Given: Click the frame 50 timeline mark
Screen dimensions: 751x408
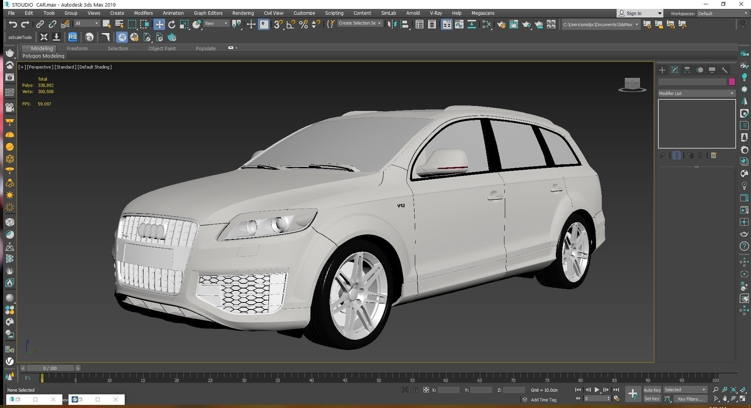Looking at the screenshot, I should tap(379, 378).
